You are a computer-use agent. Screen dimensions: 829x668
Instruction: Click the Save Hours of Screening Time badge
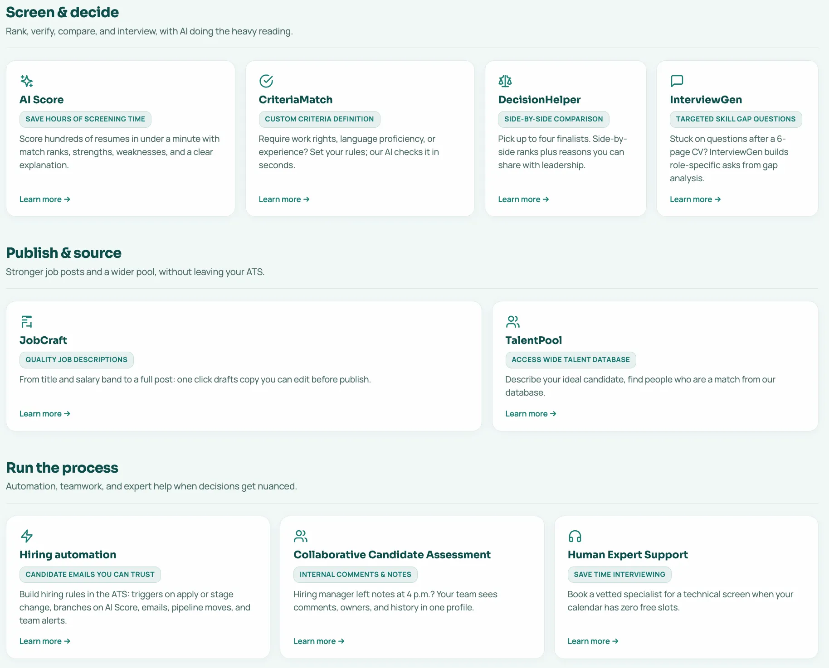point(85,119)
